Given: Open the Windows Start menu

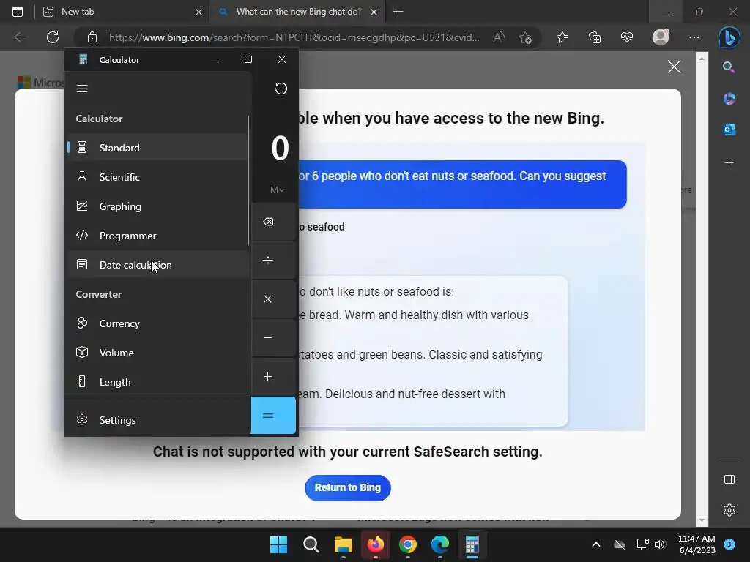Looking at the screenshot, I should [278, 544].
